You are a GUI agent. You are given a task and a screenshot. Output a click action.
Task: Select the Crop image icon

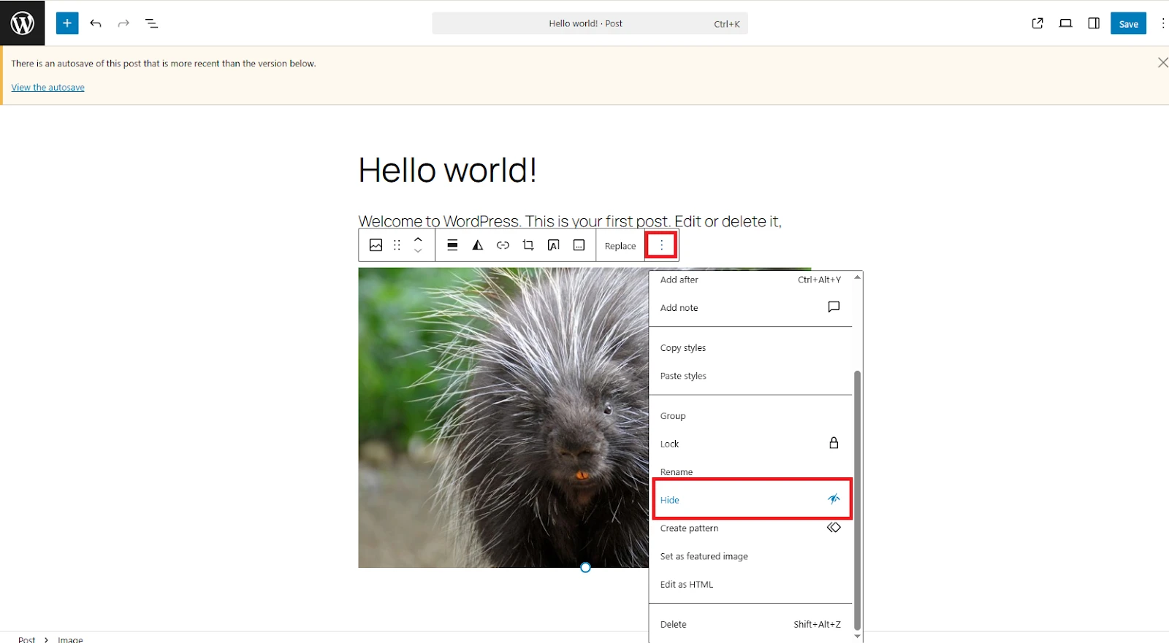coord(528,245)
